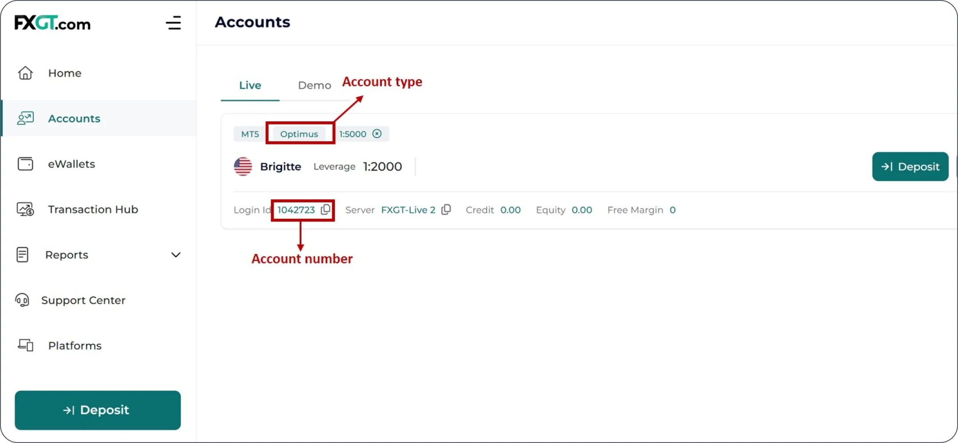Click the Transaction Hub icon
This screenshot has height=443, width=958.
(25, 209)
